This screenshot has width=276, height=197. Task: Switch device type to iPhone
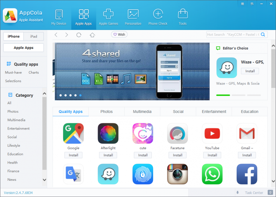click(13, 37)
